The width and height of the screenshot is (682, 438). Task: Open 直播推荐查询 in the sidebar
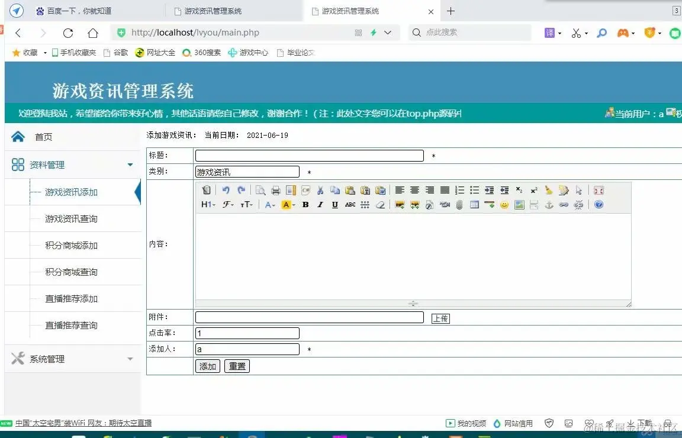pos(71,326)
